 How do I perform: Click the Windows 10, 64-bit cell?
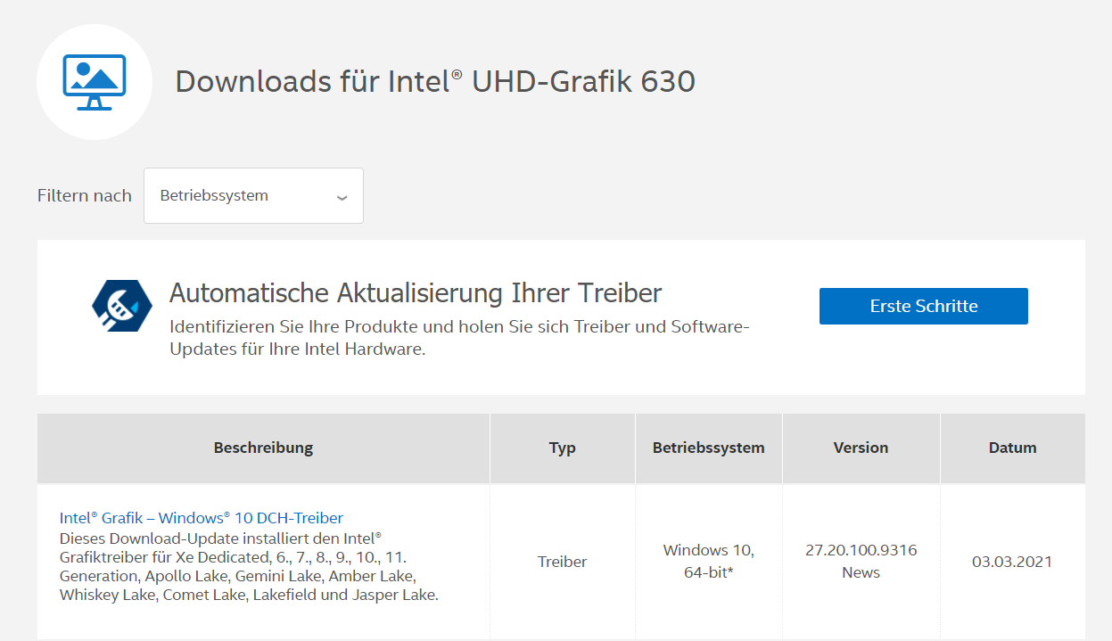pyautogui.click(x=708, y=562)
